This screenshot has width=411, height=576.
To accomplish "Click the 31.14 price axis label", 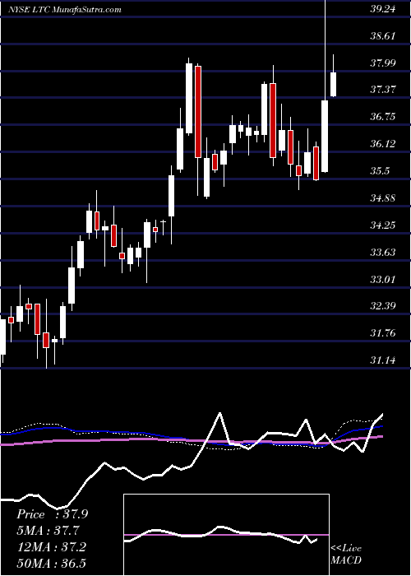I will click(383, 360).
